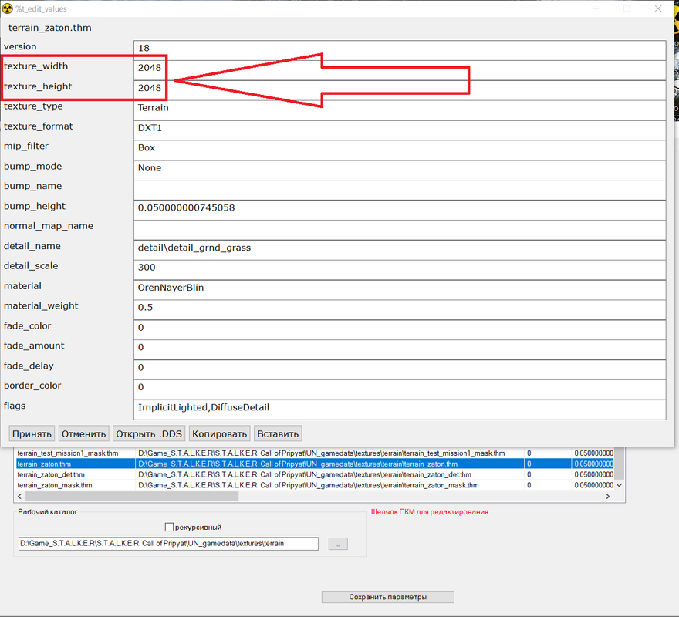
Task: Click the flags label
Action: coord(15,406)
